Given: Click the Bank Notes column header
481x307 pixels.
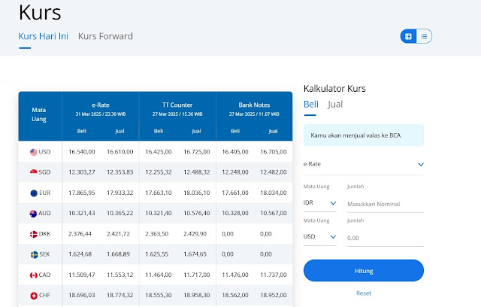Looking at the screenshot, I should (x=254, y=105).
